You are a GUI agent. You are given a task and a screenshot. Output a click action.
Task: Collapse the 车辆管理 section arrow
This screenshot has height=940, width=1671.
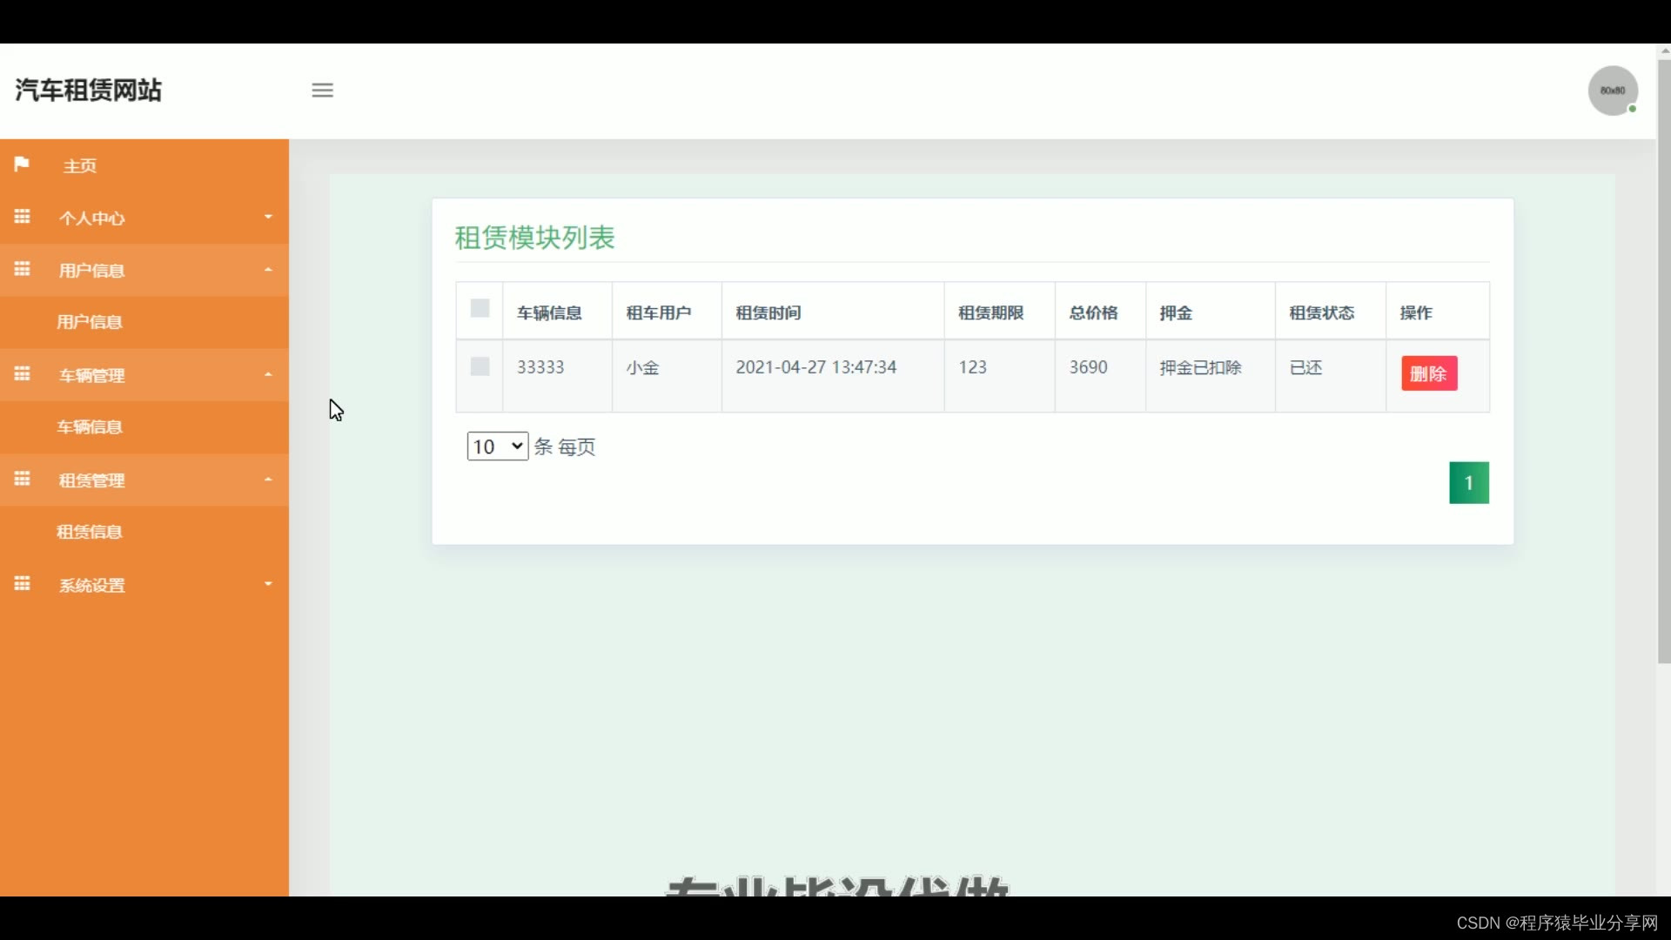tap(268, 374)
